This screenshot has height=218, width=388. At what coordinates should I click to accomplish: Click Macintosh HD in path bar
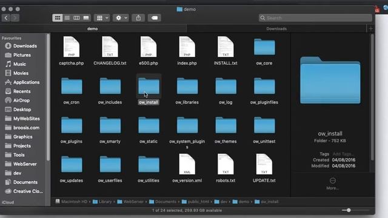point(72,202)
